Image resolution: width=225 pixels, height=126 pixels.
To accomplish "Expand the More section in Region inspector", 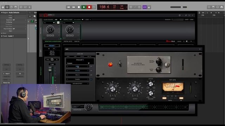I will click(x=2, y=33).
